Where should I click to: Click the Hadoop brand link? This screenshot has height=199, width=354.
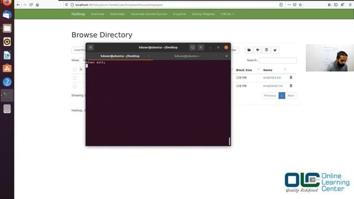(79, 14)
